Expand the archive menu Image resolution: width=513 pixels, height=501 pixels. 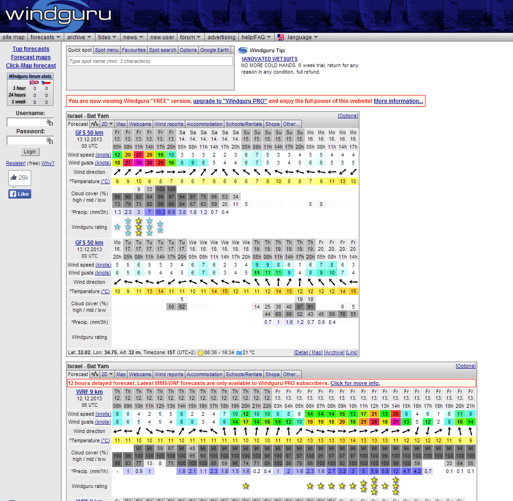[x=79, y=37]
